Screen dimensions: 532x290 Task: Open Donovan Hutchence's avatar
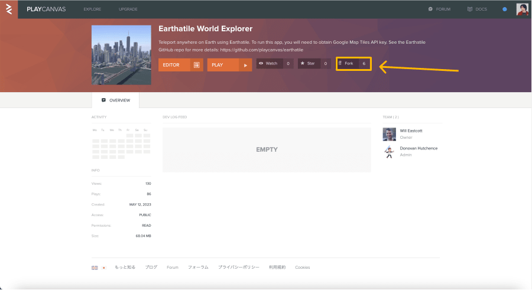point(389,152)
